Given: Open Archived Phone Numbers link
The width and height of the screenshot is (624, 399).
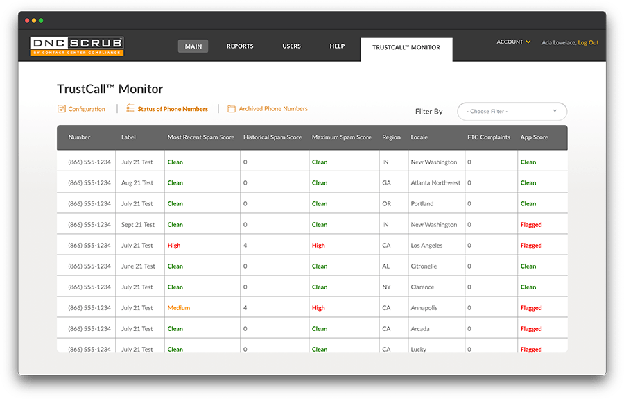Looking at the screenshot, I should pos(273,109).
